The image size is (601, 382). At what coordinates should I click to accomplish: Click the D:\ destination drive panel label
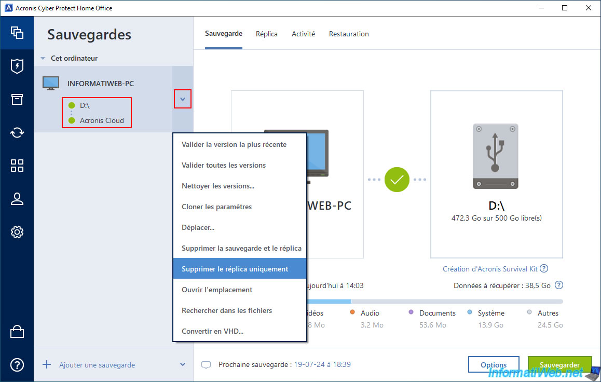tap(496, 206)
